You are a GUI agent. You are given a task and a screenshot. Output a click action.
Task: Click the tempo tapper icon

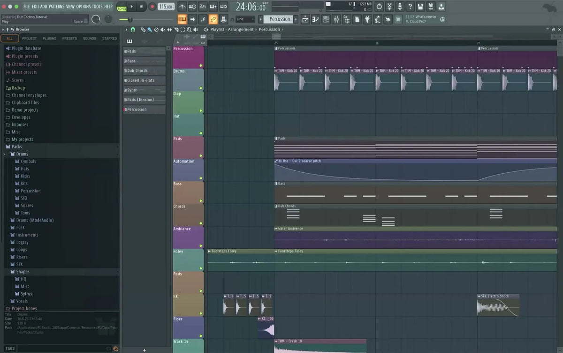377,19
